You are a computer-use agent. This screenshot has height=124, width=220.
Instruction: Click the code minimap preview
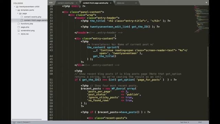[201, 19]
